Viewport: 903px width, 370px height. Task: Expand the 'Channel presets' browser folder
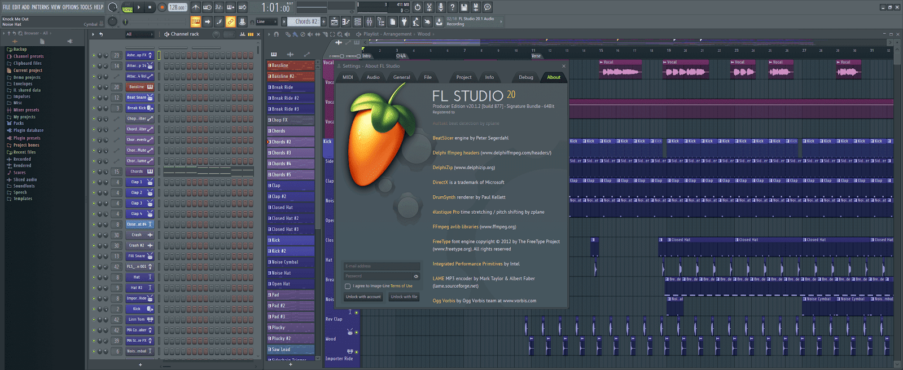[x=28, y=56]
